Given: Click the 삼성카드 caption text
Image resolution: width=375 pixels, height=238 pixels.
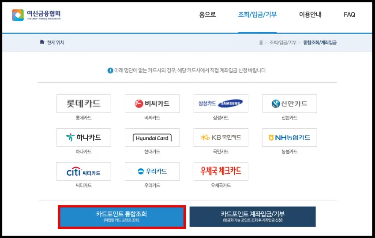Looking at the screenshot, I should pyautogui.click(x=221, y=118).
